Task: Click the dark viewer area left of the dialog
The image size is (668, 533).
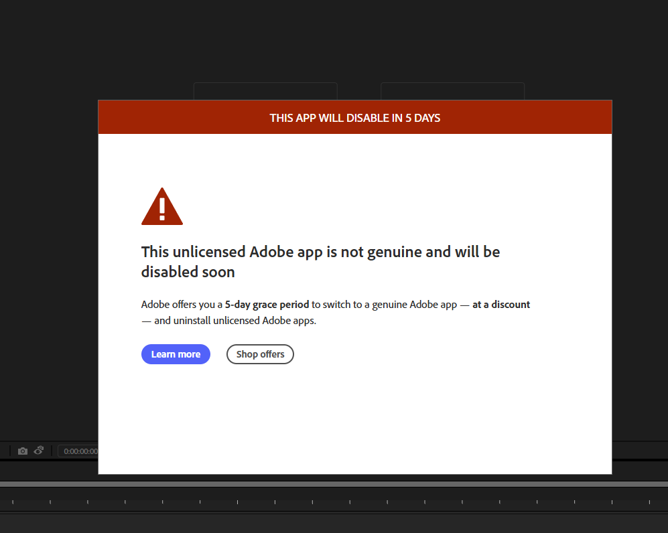Action: pyautogui.click(x=48, y=268)
